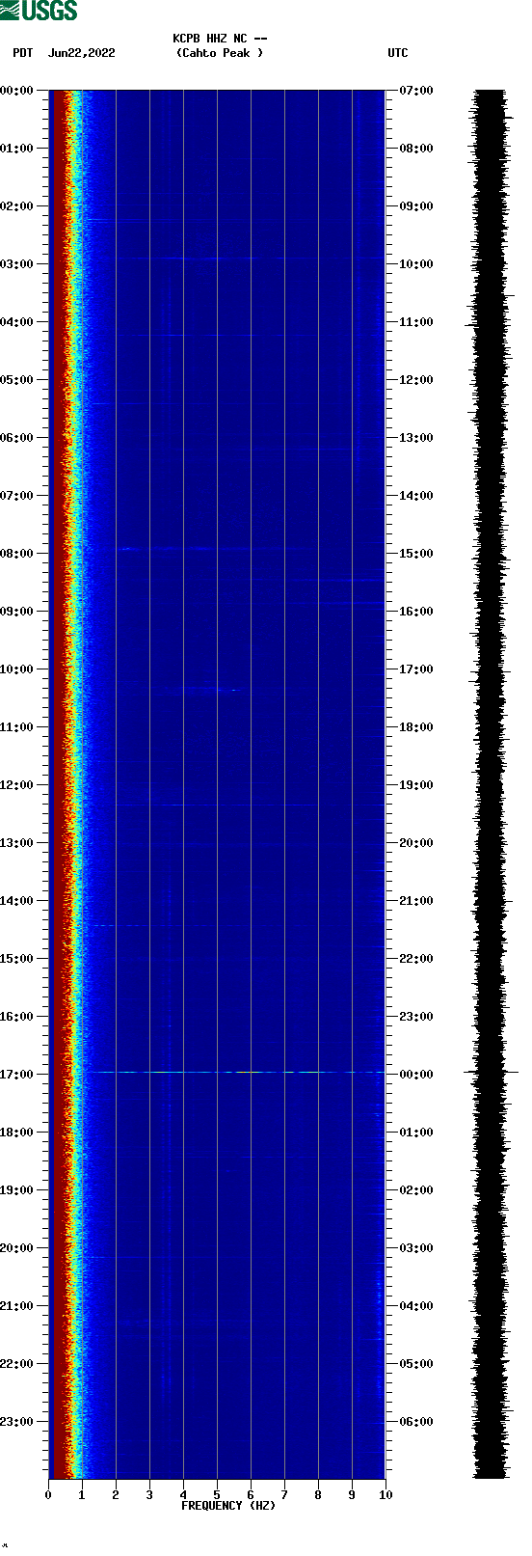The height and width of the screenshot is (1556, 532).
Task: Click the 18:00 UTC time label
Action: pyautogui.click(x=416, y=727)
